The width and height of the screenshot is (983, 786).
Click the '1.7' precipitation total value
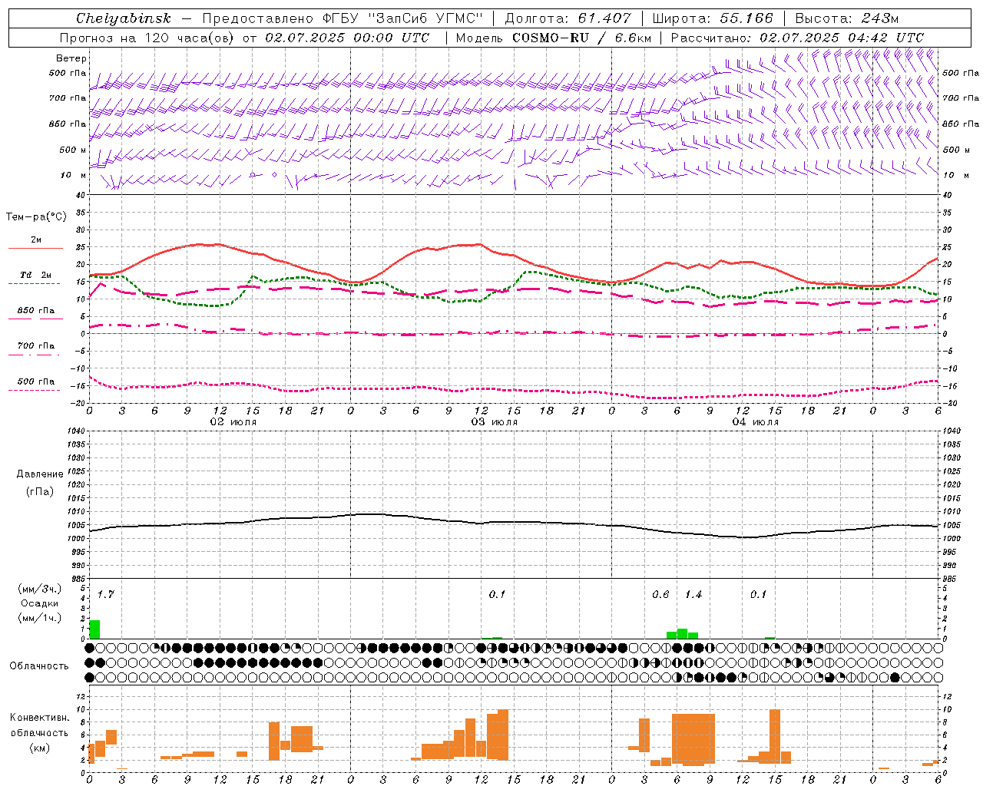click(x=106, y=594)
